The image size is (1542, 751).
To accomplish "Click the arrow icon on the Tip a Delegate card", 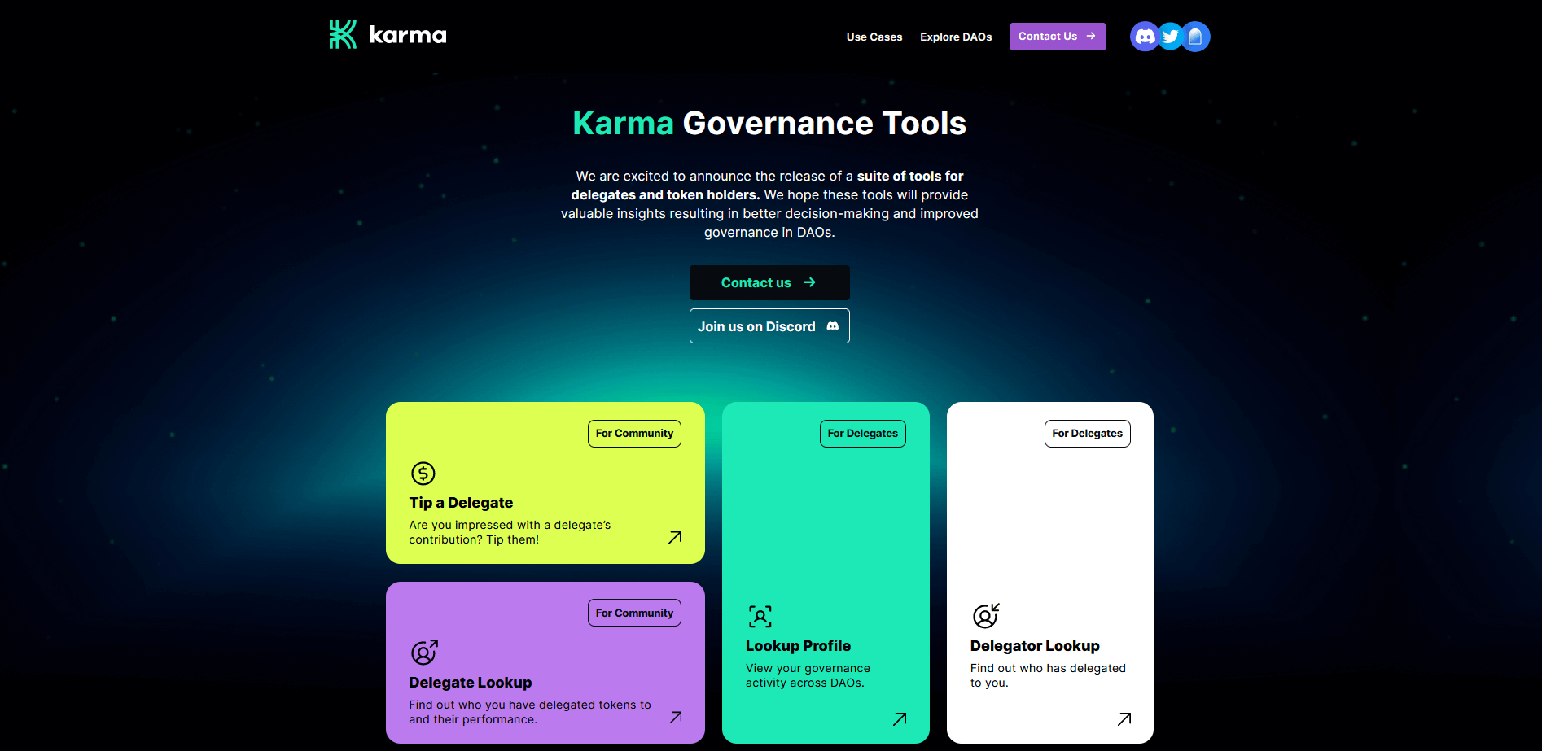I will pyautogui.click(x=675, y=537).
